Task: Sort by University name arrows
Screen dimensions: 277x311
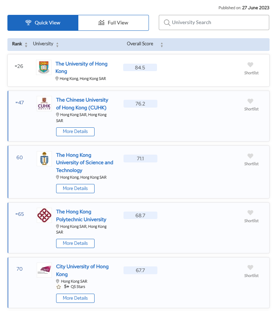Action: [57, 45]
